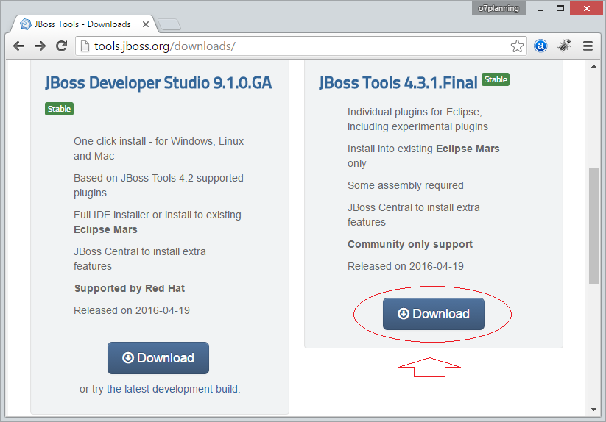The height and width of the screenshot is (422, 606).
Task: Maximize the Chrome window
Action: coord(560,8)
